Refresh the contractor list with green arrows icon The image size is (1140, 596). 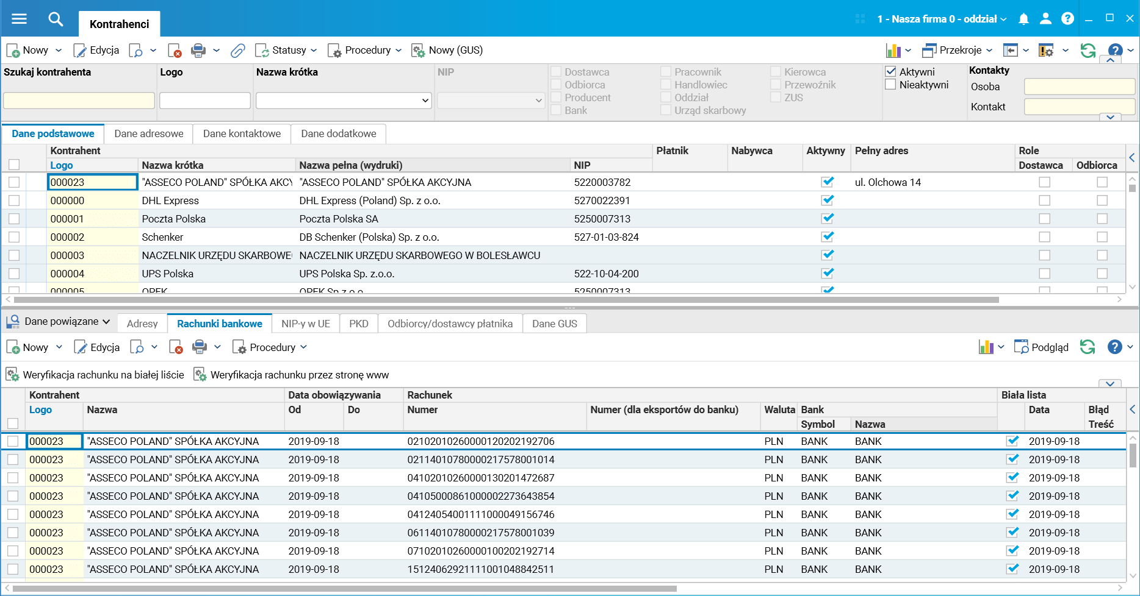click(1088, 51)
